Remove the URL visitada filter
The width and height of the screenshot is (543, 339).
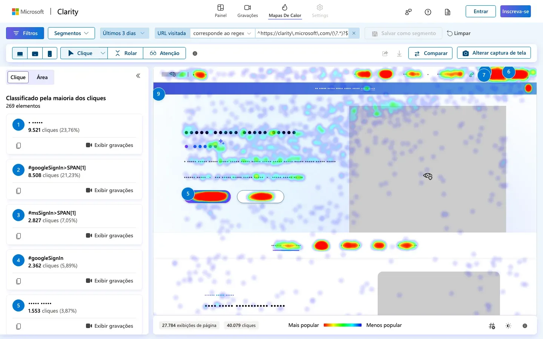[x=354, y=33]
